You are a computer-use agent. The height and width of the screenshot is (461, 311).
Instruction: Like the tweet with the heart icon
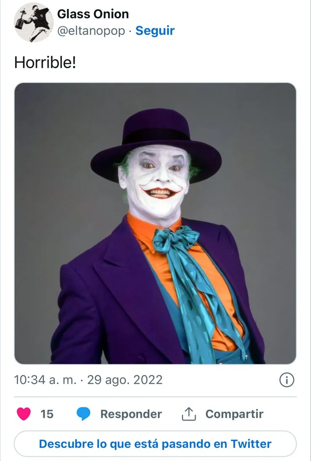[x=24, y=414]
